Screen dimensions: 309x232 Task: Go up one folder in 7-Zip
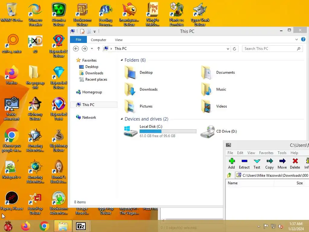[x=229, y=175]
